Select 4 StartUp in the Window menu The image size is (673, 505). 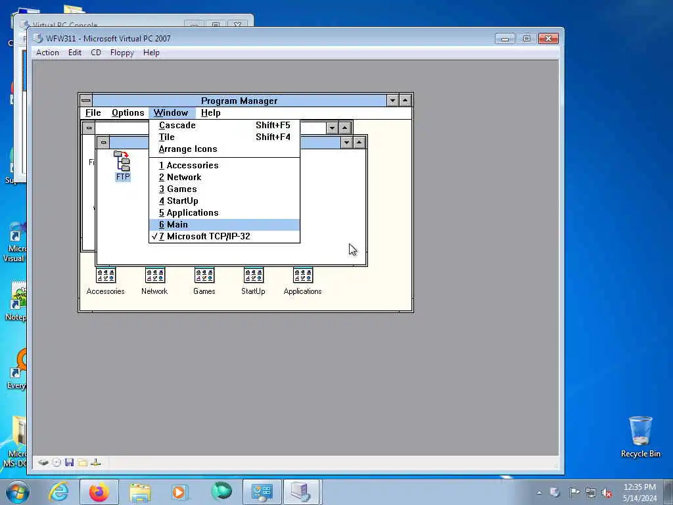tap(225, 201)
